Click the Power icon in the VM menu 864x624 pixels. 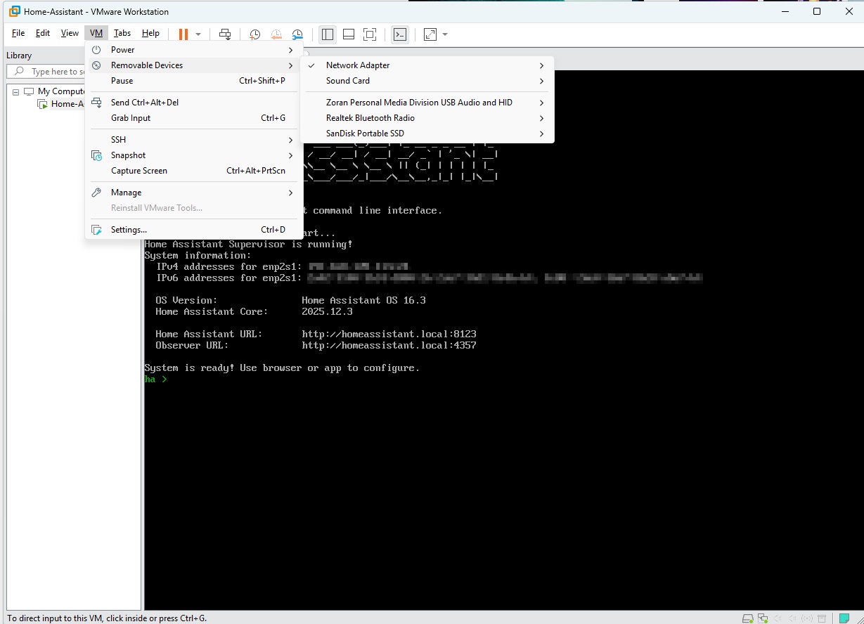click(x=96, y=50)
